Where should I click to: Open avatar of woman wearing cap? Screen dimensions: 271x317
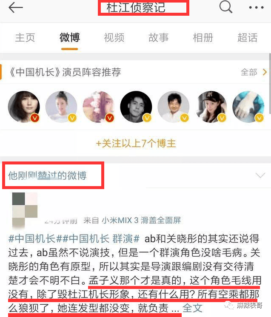coord(211,107)
